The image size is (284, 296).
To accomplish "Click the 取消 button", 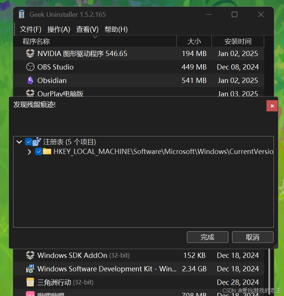I will click(x=253, y=237).
